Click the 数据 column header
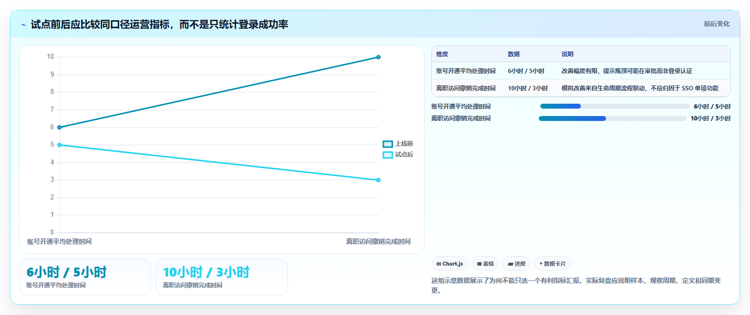 [x=514, y=54]
